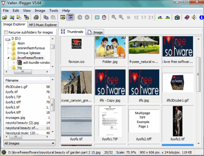Viewport: 204px width, 156px height.
Task: Click the speaker sound icon
Action: point(194,17)
